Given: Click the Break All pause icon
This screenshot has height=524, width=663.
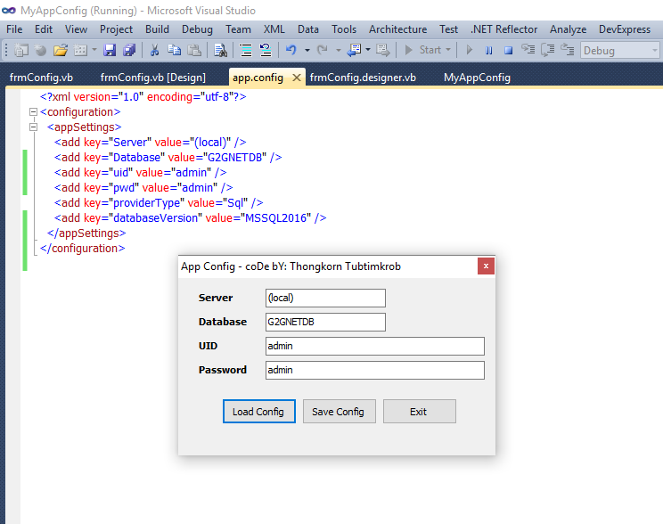Looking at the screenshot, I should coord(489,50).
